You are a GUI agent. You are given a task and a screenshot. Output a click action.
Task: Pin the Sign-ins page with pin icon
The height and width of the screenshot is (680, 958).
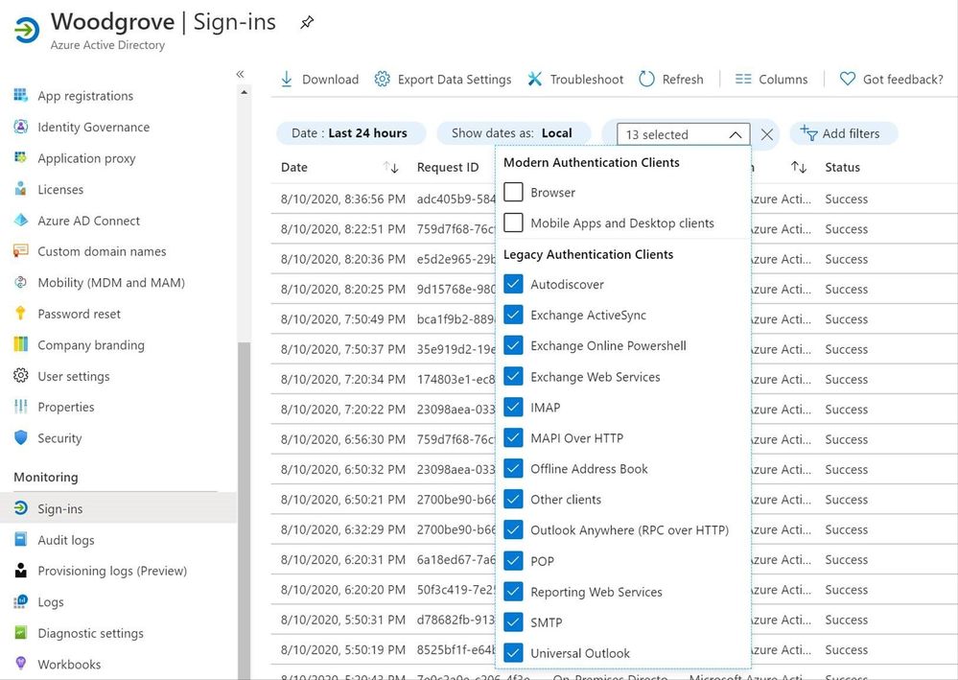(x=307, y=22)
